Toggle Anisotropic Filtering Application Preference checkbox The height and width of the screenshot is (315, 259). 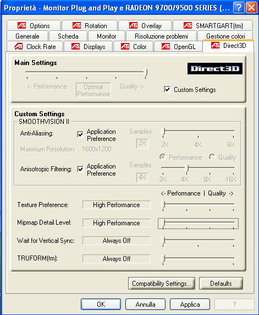(x=80, y=169)
